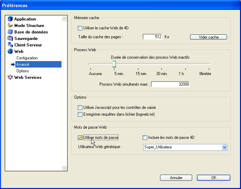Enable Enregistrer requêtes dans fichier option
Image resolution: width=241 pixels, height=189 pixels.
pyautogui.click(x=80, y=114)
